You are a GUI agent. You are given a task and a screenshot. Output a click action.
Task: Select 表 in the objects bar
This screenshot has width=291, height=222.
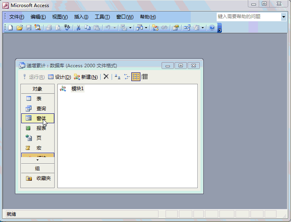(x=38, y=98)
